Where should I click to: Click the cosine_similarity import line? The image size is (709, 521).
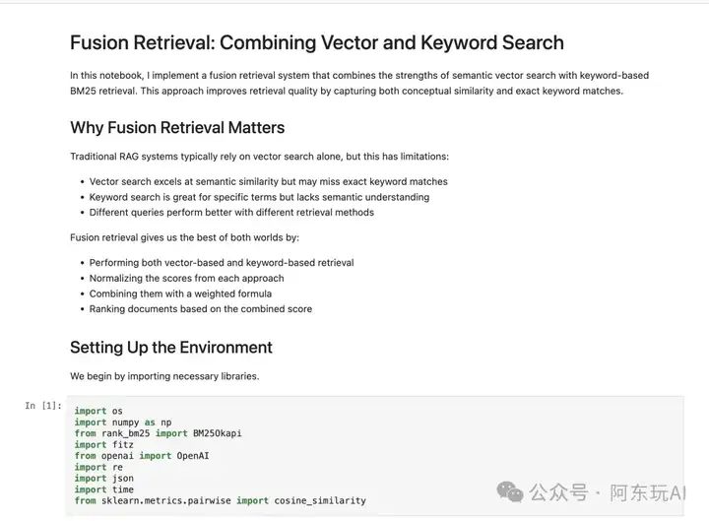point(221,500)
